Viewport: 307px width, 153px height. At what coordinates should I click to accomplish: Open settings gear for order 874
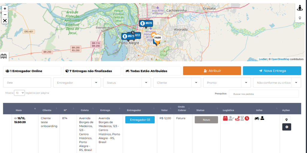(286, 127)
